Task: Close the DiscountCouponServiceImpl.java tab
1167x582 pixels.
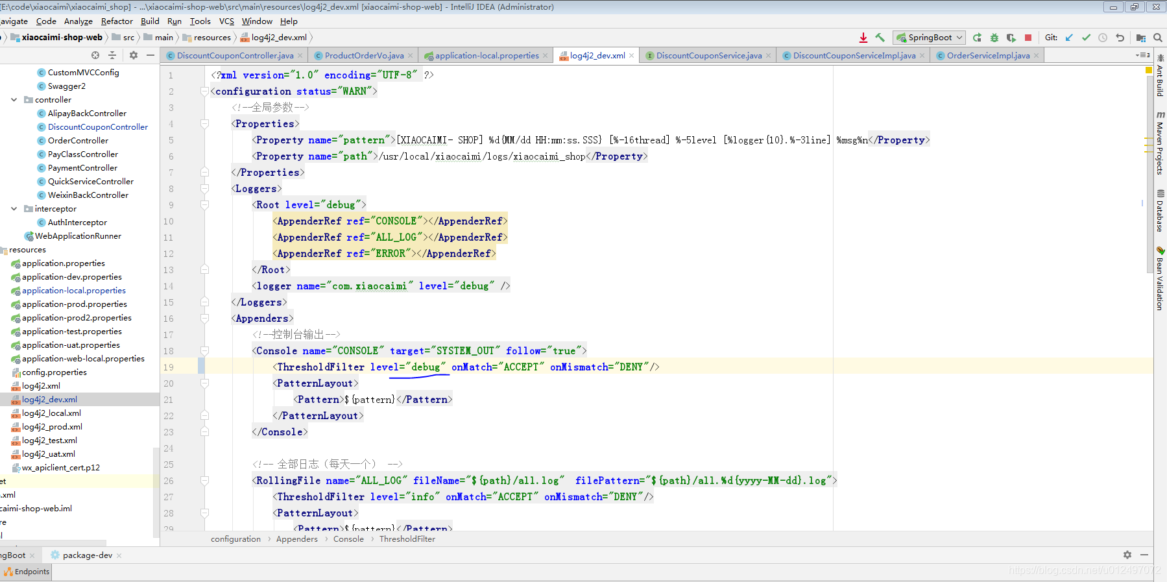Action: tap(922, 55)
